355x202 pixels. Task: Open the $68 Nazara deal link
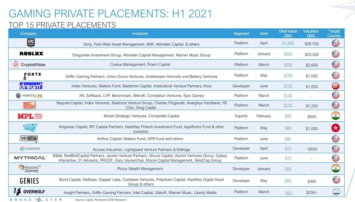(x=288, y=169)
